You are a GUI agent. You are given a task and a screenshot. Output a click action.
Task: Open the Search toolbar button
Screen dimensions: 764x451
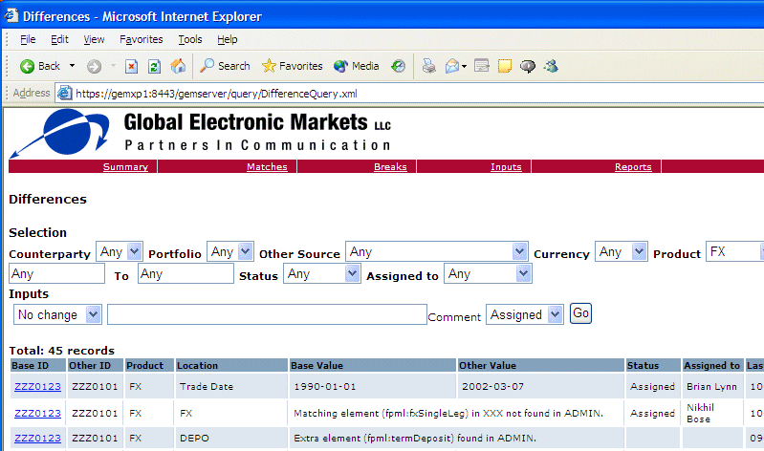225,66
